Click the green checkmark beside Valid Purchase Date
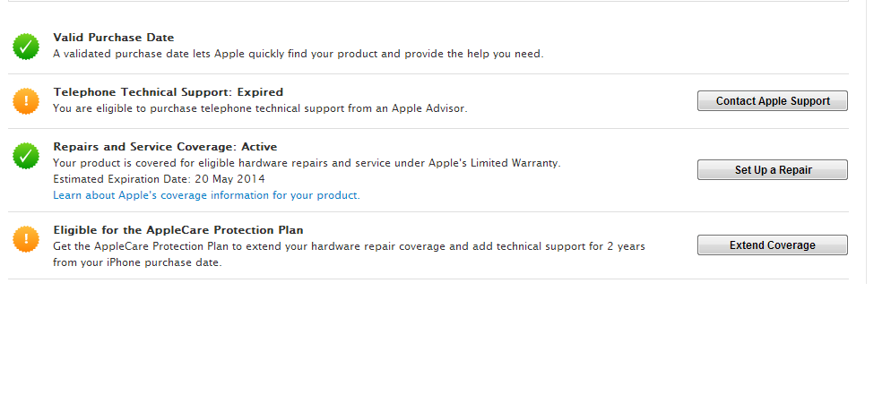The image size is (891, 412). point(26,47)
